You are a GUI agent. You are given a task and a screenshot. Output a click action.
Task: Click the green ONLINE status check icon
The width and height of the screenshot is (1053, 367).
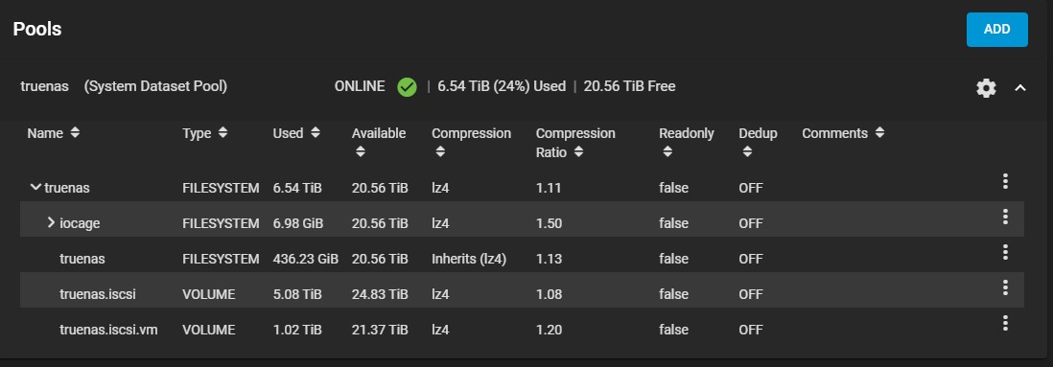click(407, 86)
